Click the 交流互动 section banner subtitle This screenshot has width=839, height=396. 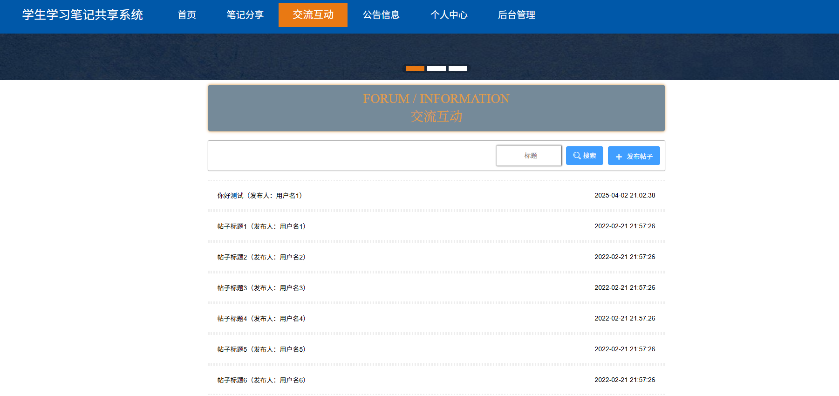[x=437, y=116]
